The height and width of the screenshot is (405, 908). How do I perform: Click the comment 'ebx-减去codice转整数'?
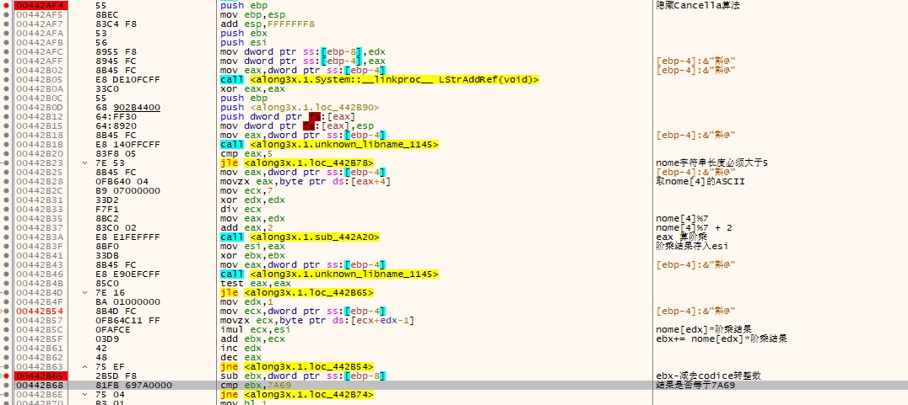tap(708, 376)
